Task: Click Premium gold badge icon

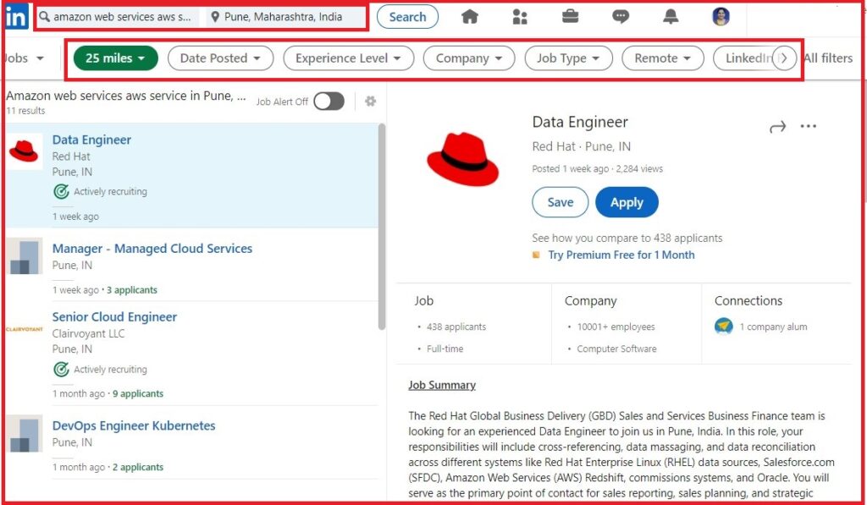Action: [x=535, y=255]
